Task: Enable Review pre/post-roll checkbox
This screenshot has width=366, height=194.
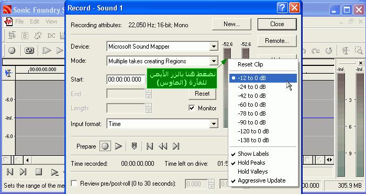Action: pyautogui.click(x=74, y=183)
